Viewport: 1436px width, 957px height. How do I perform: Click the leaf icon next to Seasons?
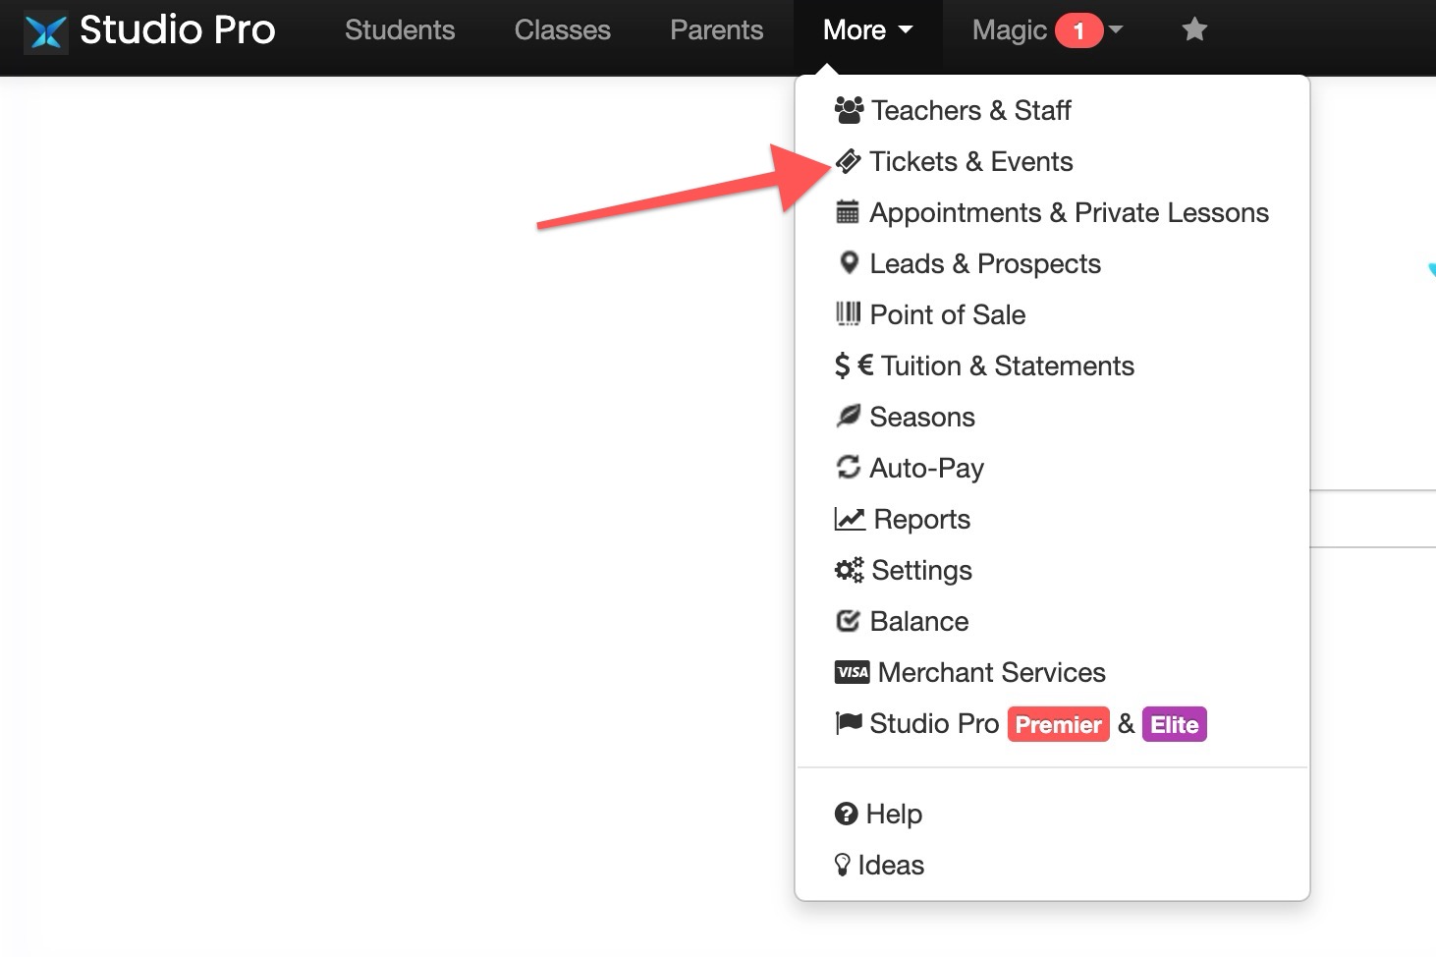[x=848, y=417]
